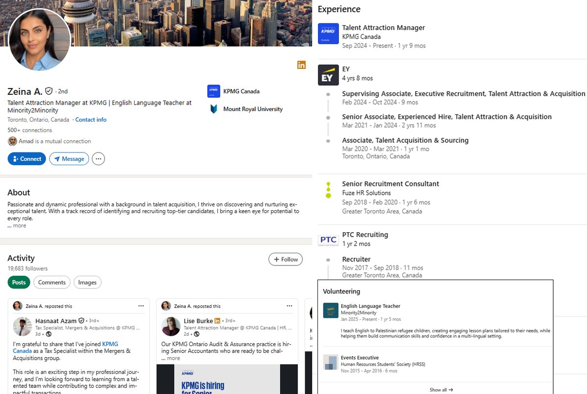
Task: Click Minority2Minority logo in Volunteering
Action: pyautogui.click(x=331, y=310)
